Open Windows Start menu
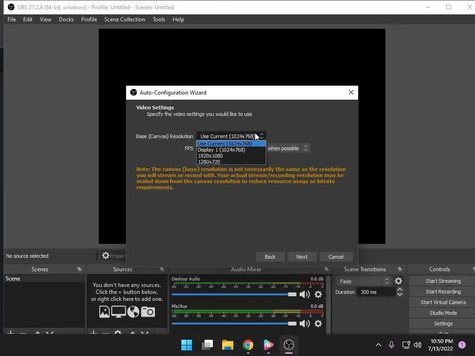475x356 pixels. point(186,345)
